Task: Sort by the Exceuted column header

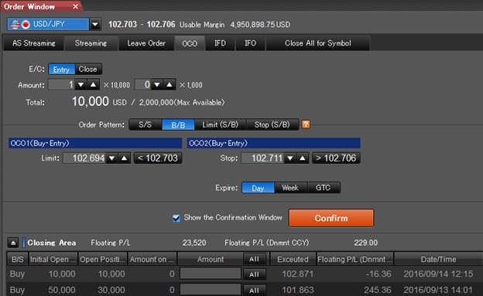Action: coord(293,259)
